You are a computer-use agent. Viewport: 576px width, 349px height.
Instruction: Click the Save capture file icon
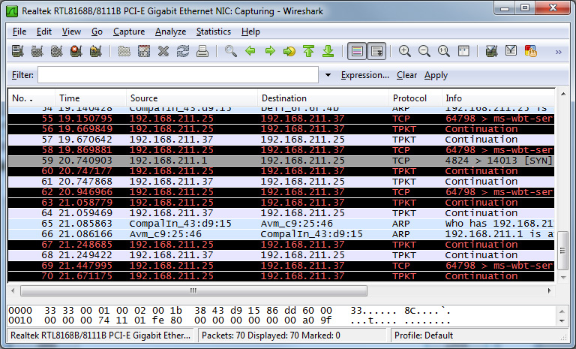click(144, 51)
